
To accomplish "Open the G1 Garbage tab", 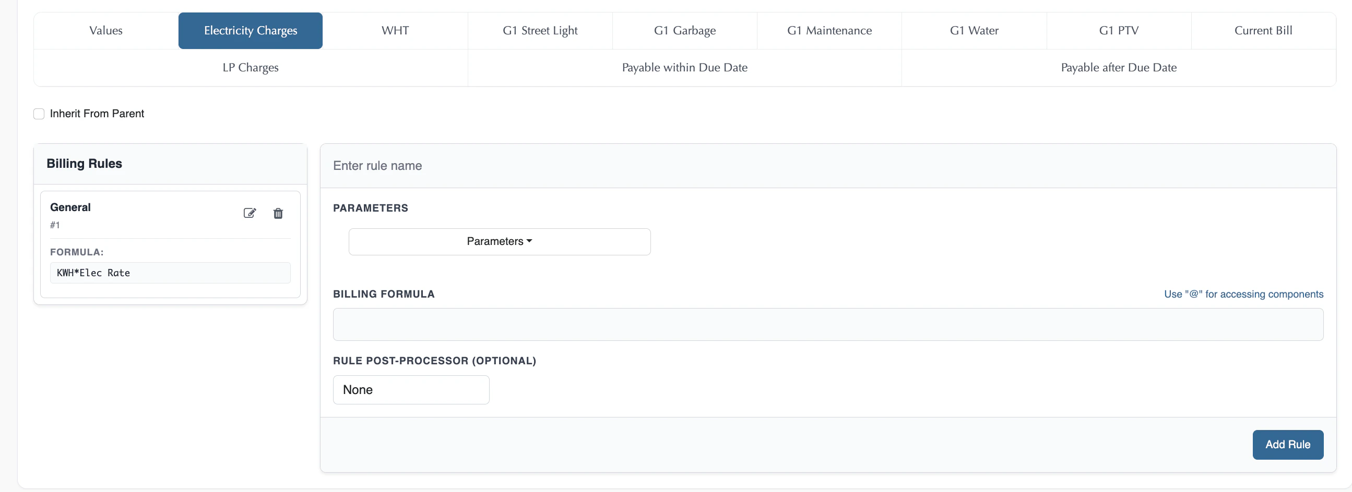I will [x=684, y=30].
